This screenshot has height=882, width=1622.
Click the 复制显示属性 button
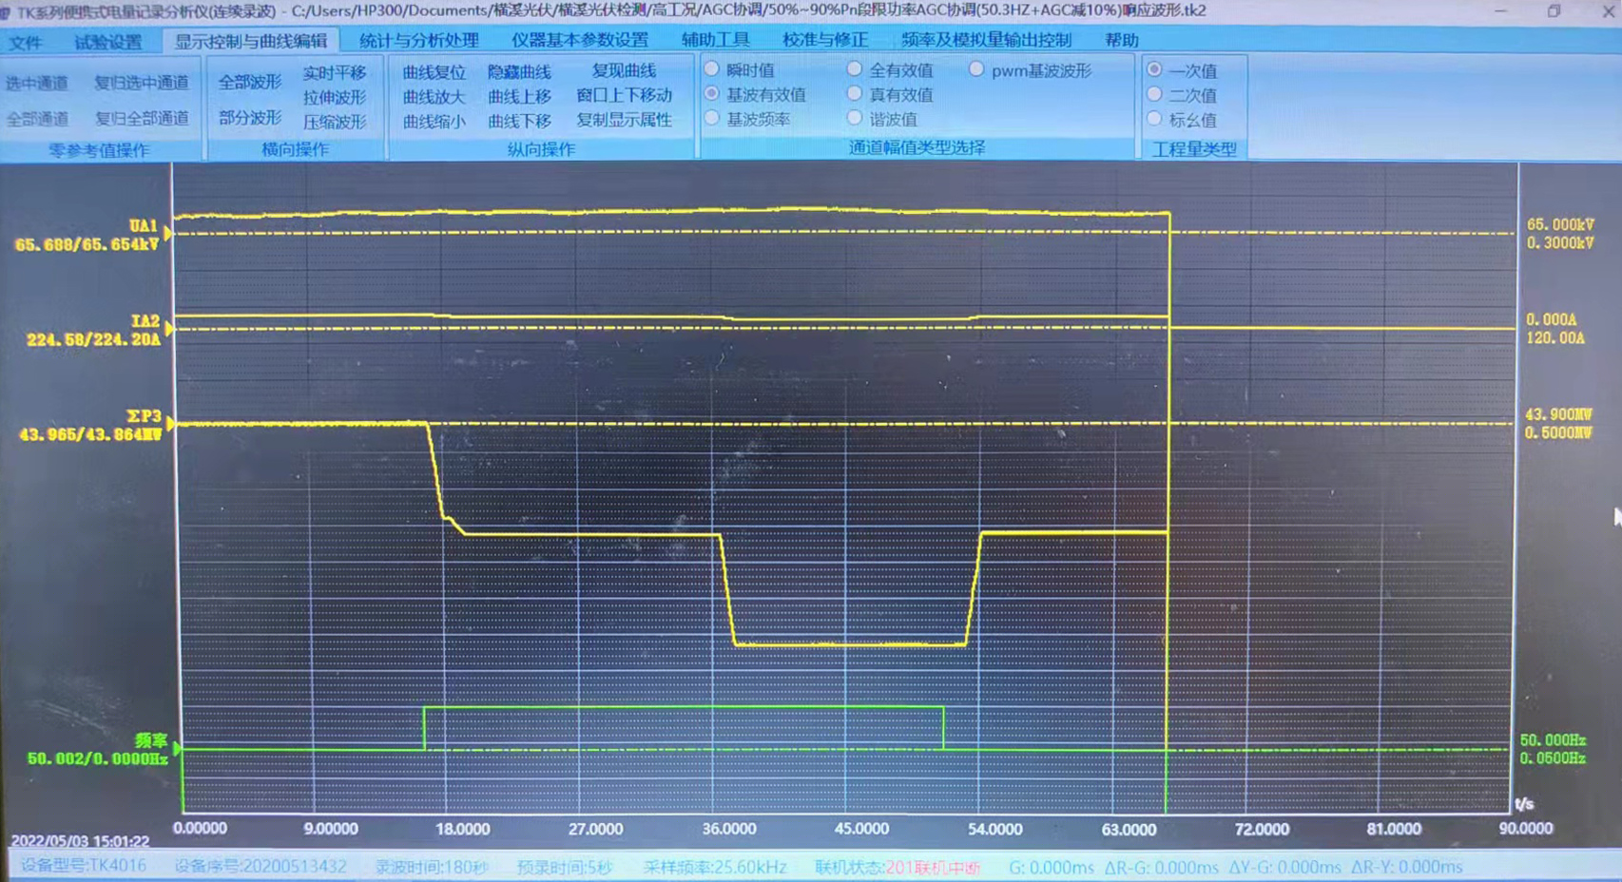pos(624,120)
